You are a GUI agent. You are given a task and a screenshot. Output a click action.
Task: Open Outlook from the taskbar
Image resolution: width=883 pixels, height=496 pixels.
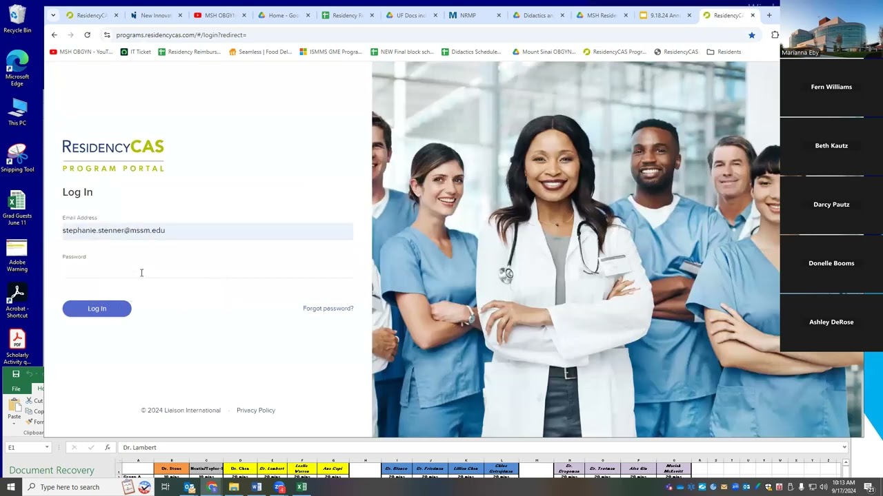(x=189, y=487)
